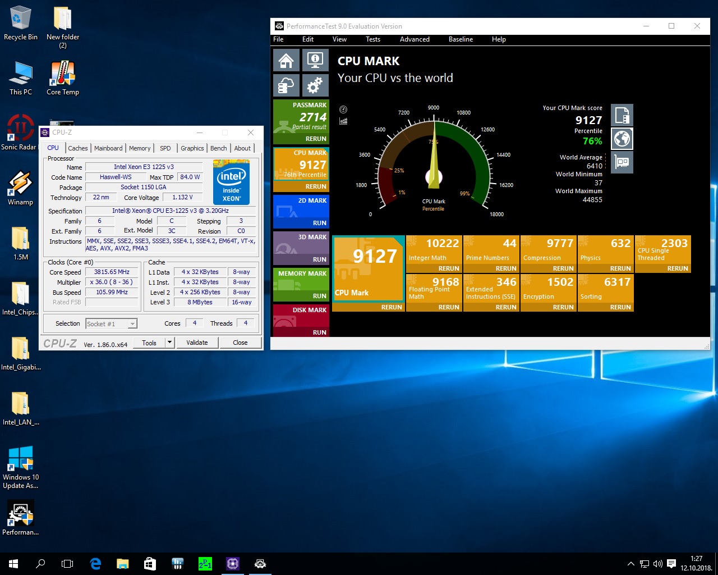
Task: Open the Intel_Gigabi folder on desktop
Action: pos(21,353)
